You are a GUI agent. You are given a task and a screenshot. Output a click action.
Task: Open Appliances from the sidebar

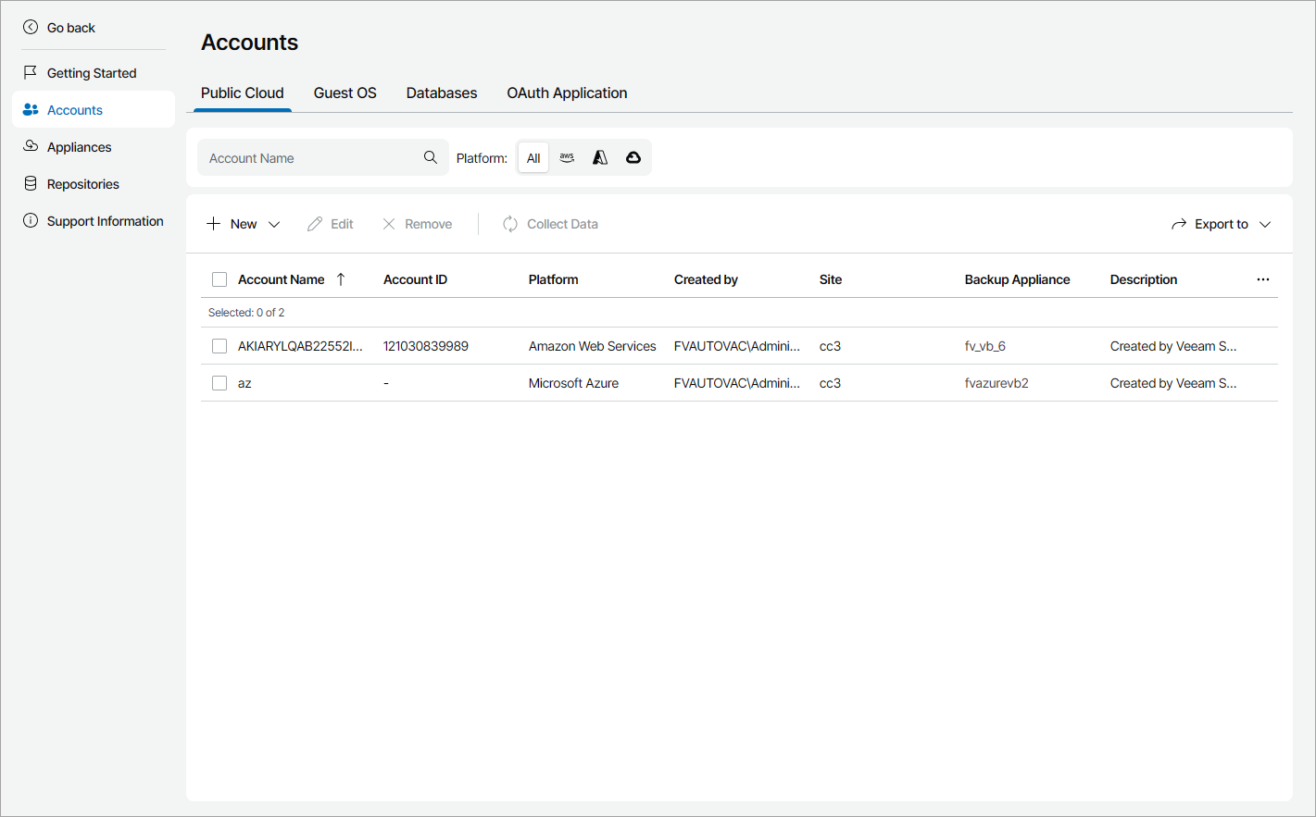pos(79,147)
